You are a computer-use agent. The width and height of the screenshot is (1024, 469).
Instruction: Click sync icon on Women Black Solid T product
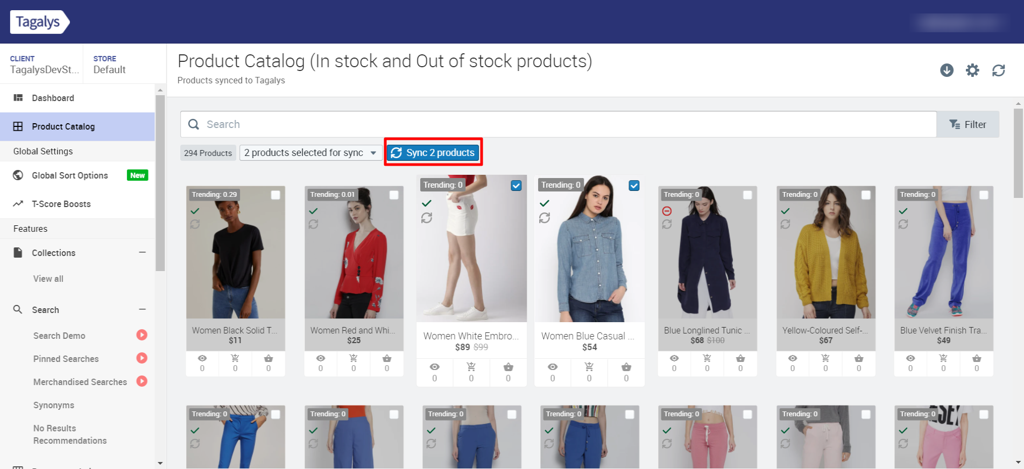(x=195, y=224)
